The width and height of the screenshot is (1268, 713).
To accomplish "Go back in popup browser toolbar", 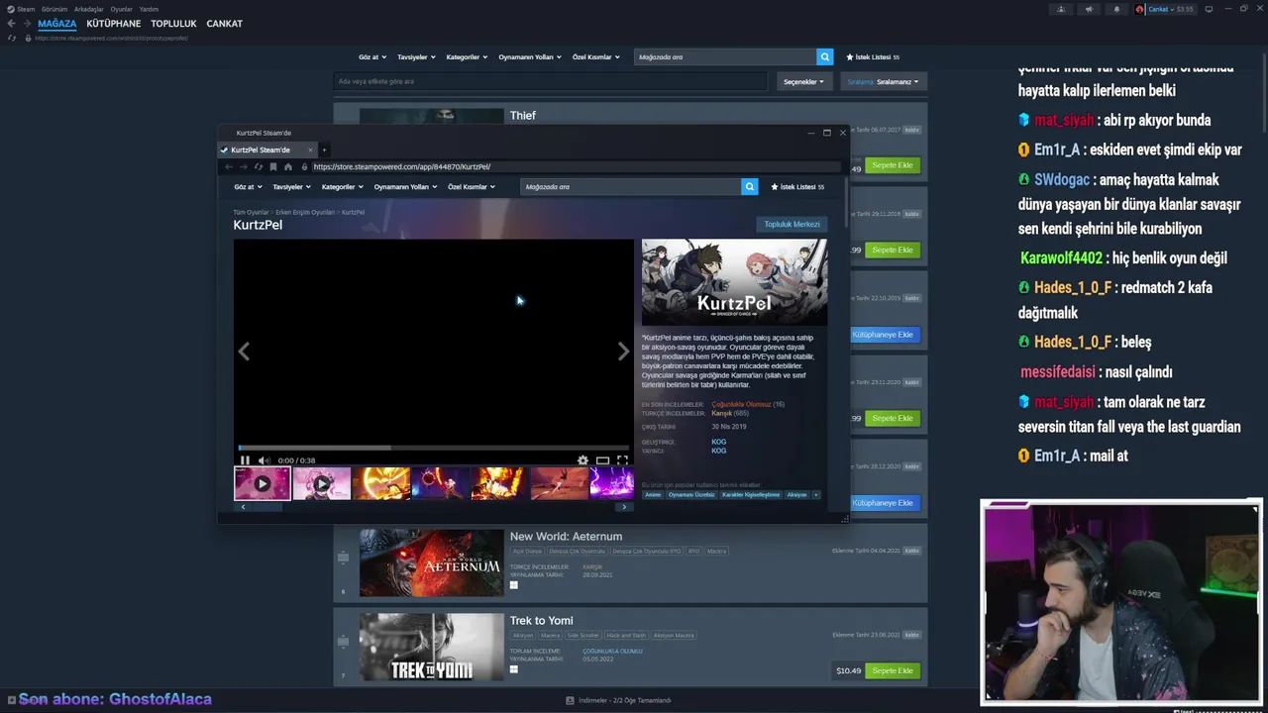I will [x=229, y=166].
